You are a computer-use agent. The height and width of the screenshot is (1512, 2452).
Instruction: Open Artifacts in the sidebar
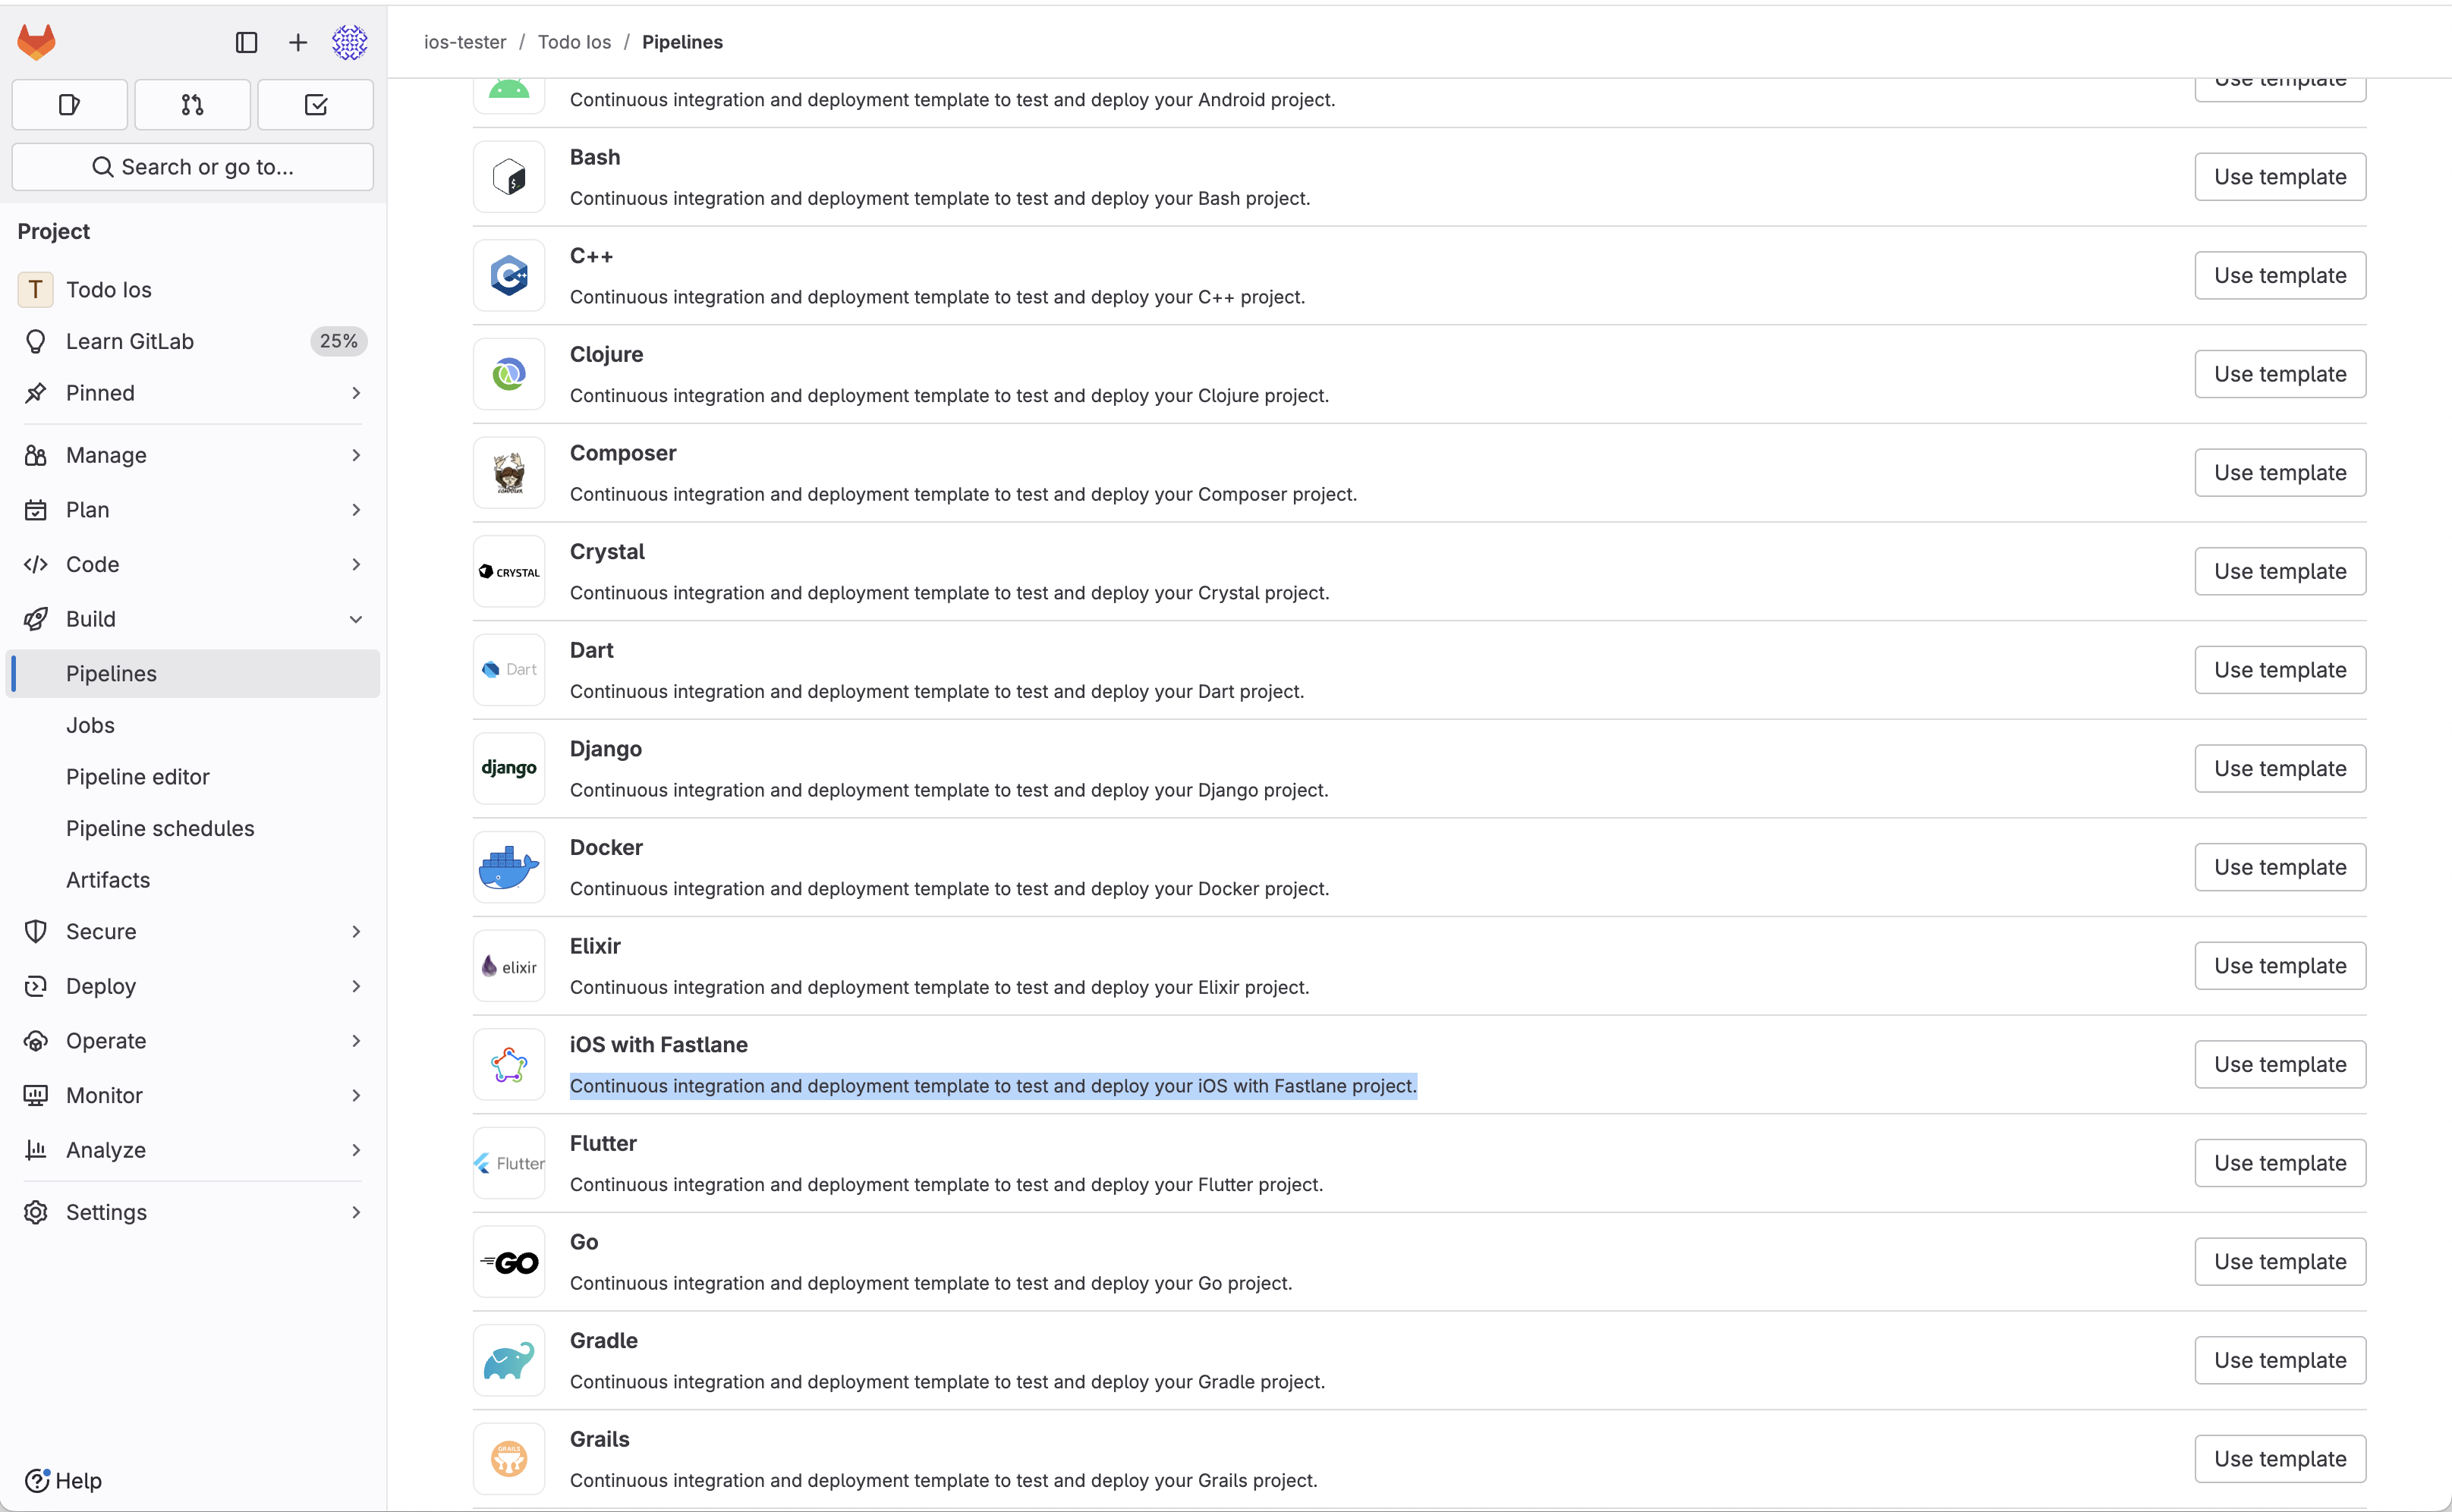[x=194, y=881]
